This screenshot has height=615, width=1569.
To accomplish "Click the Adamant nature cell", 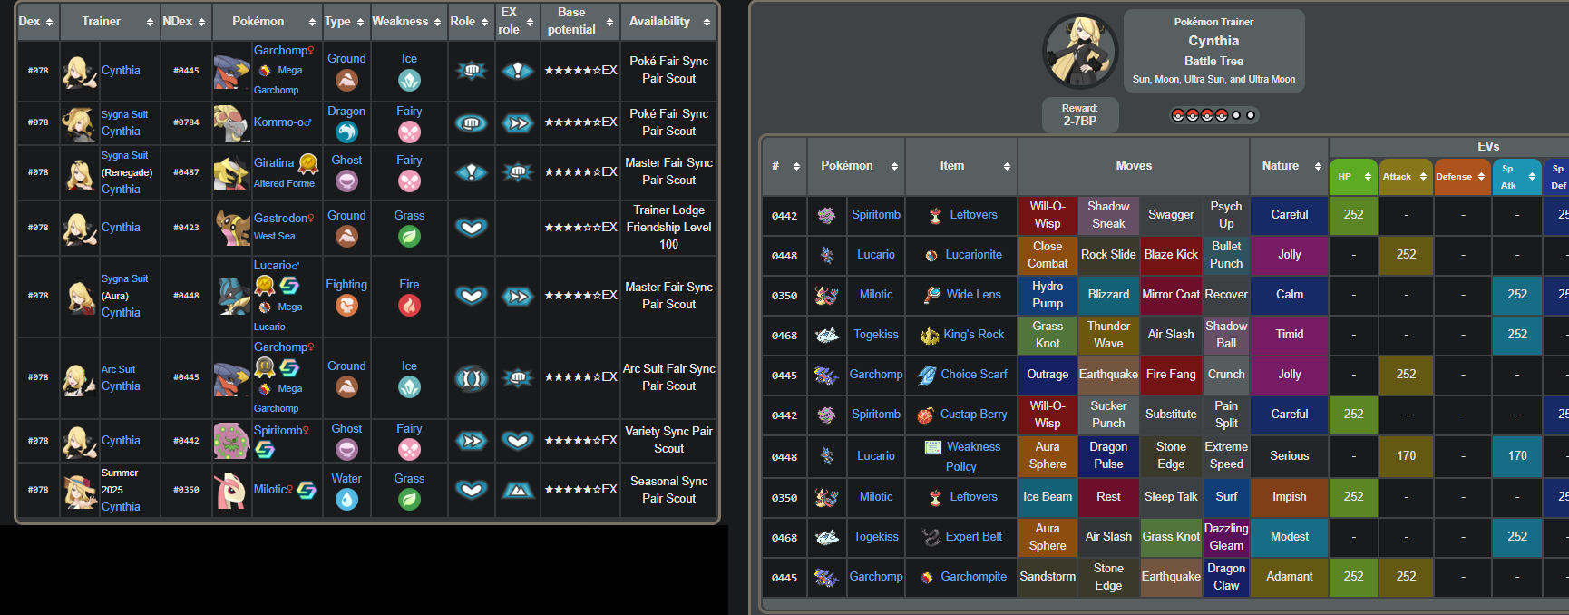I will [x=1289, y=577].
